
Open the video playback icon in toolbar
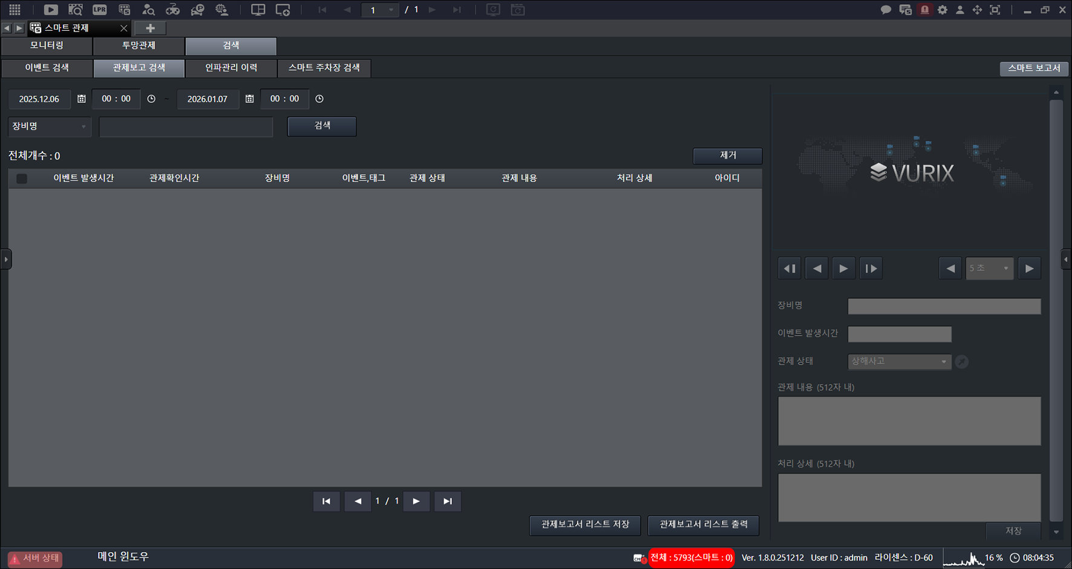click(x=51, y=10)
